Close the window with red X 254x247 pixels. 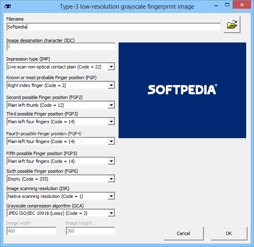pos(242,5)
